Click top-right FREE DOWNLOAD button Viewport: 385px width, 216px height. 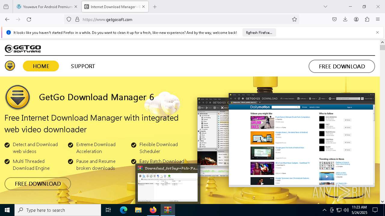342,66
